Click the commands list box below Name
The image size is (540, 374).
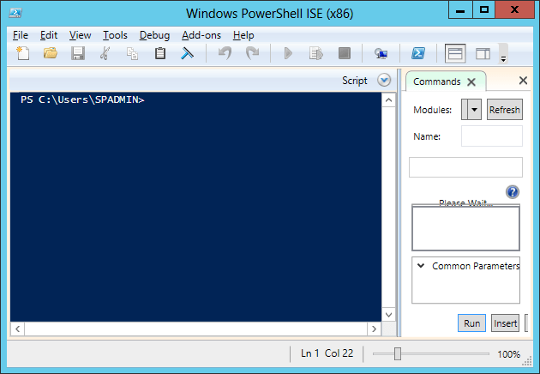pyautogui.click(x=465, y=167)
